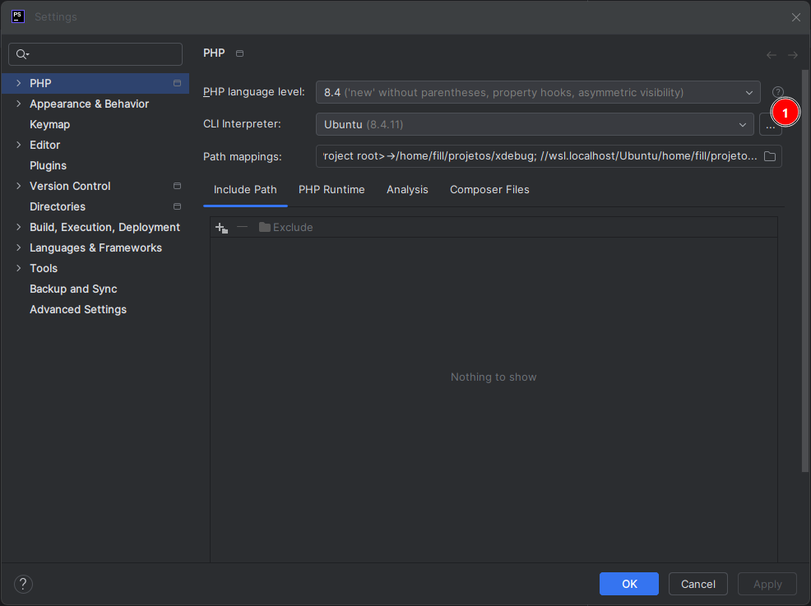Switch to the Composer Files tab
The height and width of the screenshot is (606, 811).
coord(489,190)
